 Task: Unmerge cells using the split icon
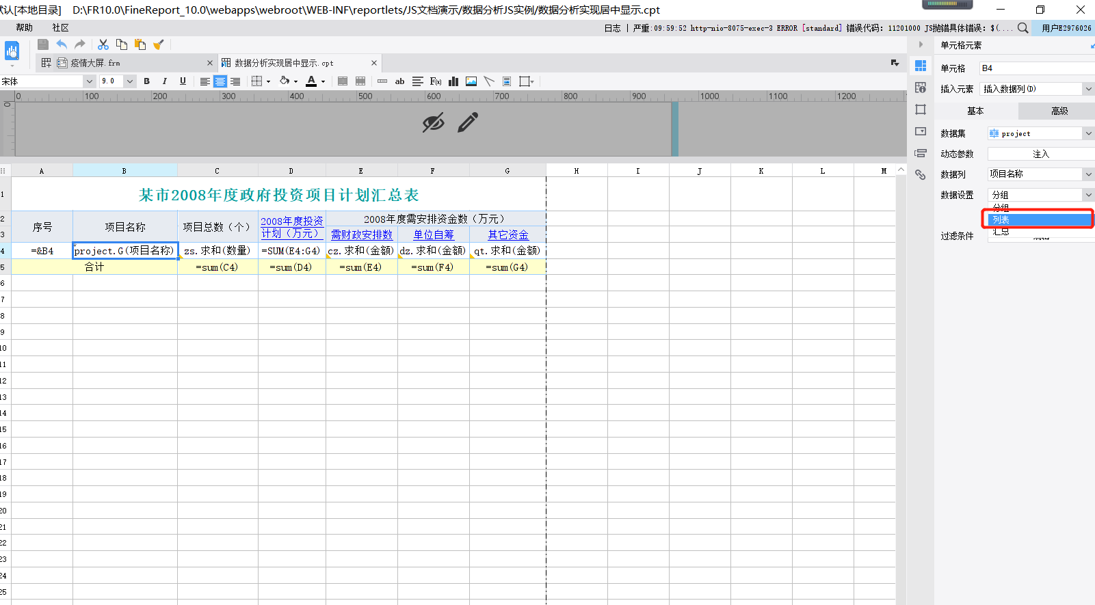(360, 81)
